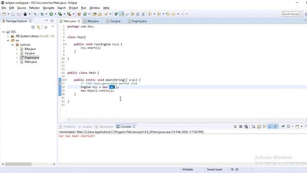This screenshot has height=173, width=307.
Task: Open the New file dropdown arrow
Action: (8, 14)
